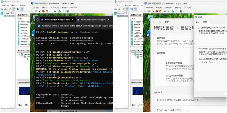Open the 音声認識 section in Settings
Screen dimensions: 227x113
click(x=174, y=53)
